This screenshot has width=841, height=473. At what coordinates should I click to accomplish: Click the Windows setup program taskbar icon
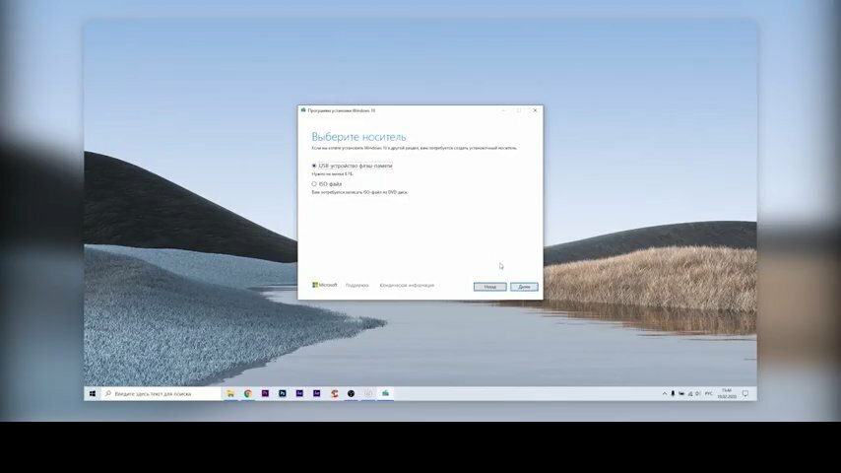click(x=385, y=393)
